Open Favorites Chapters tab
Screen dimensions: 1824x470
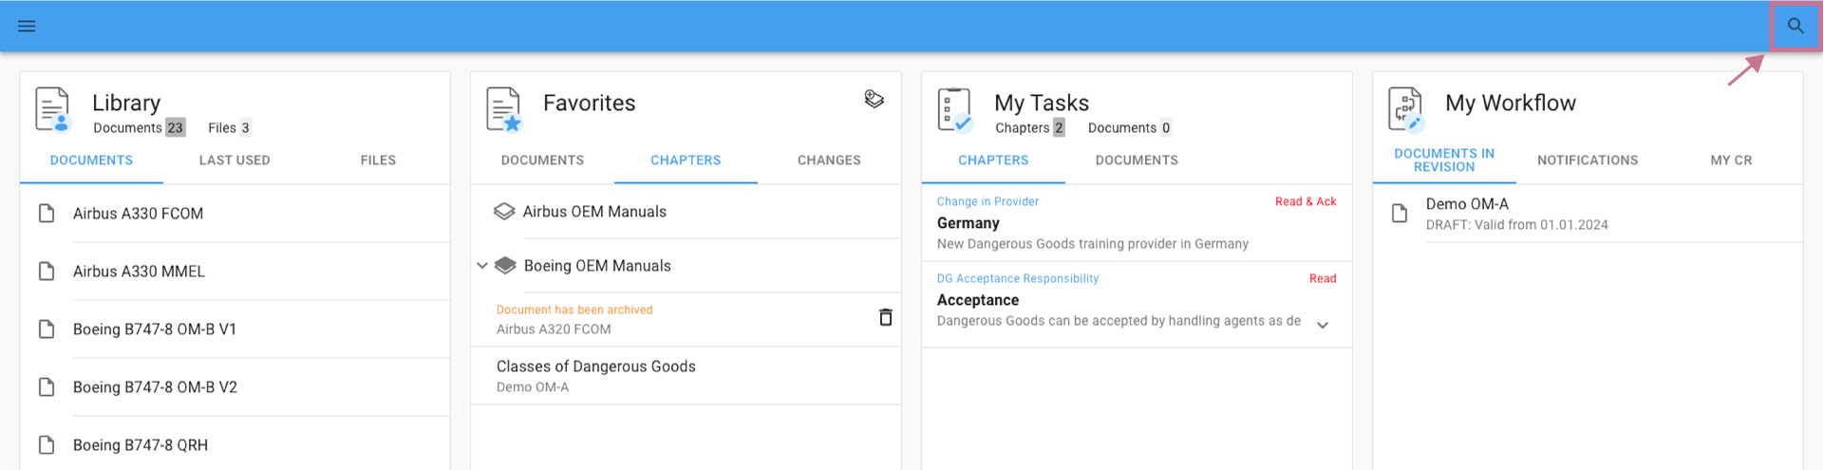[686, 160]
